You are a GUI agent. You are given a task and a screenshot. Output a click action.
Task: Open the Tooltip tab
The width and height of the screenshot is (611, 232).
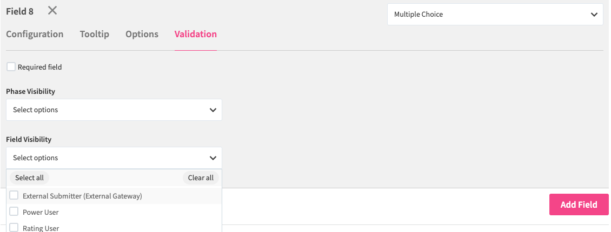click(95, 34)
